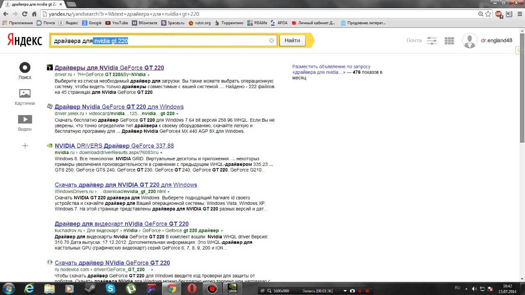Open Steam from the taskbar
The image size is (525, 295).
click(x=90, y=289)
